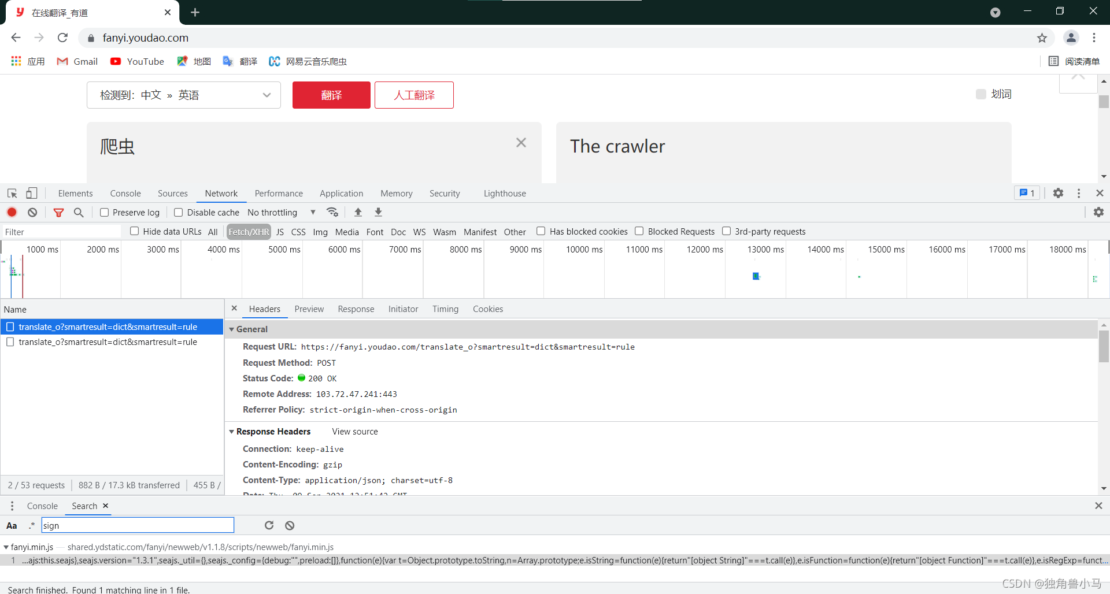Select the All resource filter

click(x=213, y=232)
